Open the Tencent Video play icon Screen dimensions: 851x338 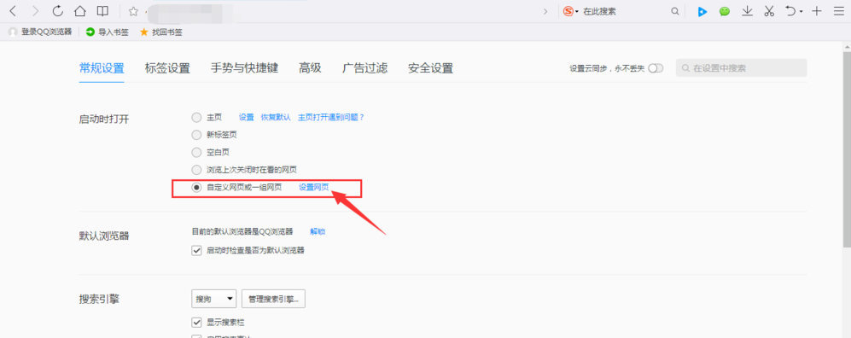click(x=702, y=11)
